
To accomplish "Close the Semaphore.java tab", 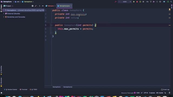I will 71,6.
